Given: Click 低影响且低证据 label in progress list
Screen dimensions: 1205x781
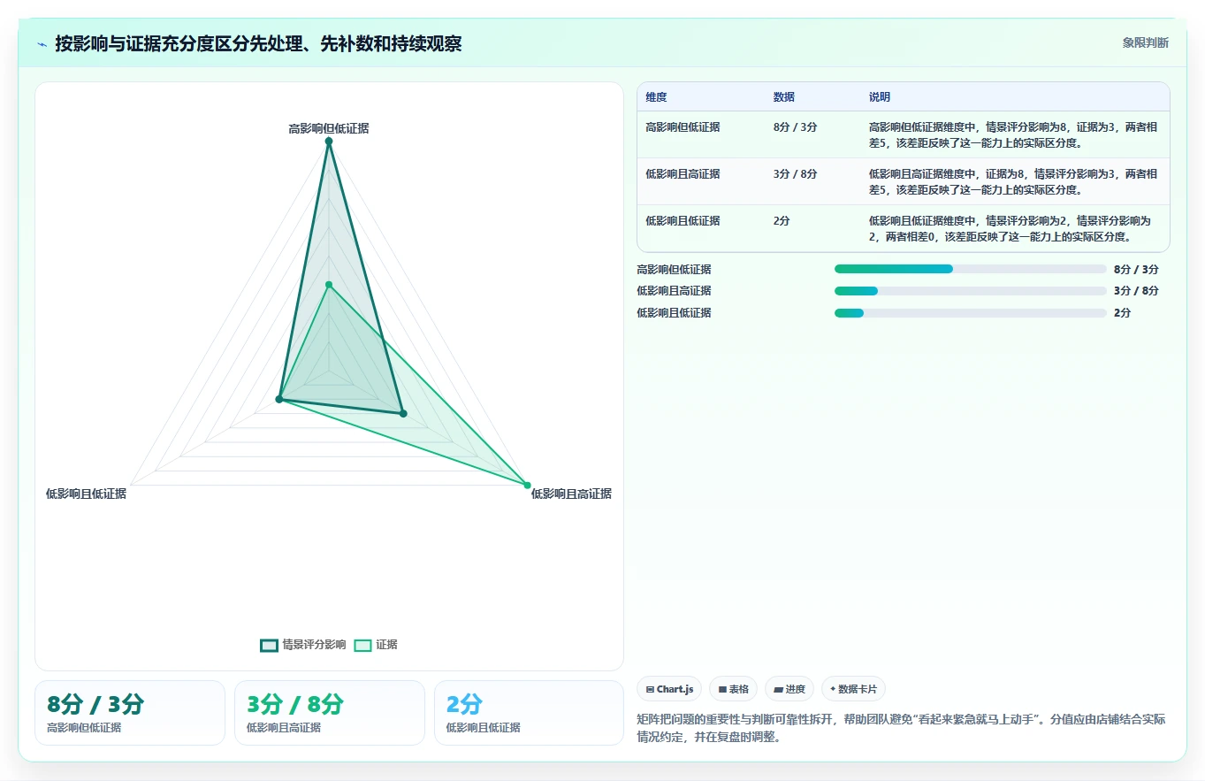Looking at the screenshot, I should click(x=674, y=313).
